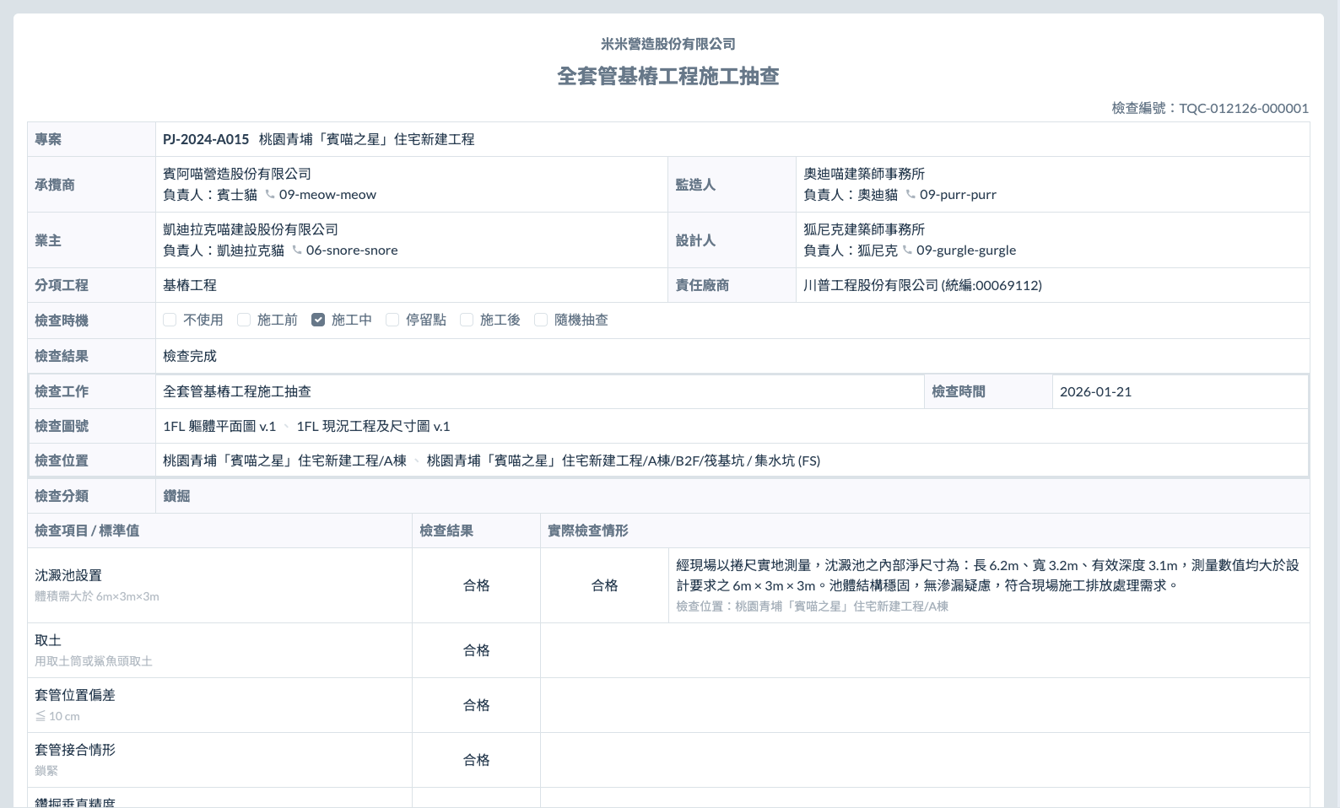Click the date 2026-01-21
Viewport: 1340px width, 808px height.
[x=1095, y=391]
